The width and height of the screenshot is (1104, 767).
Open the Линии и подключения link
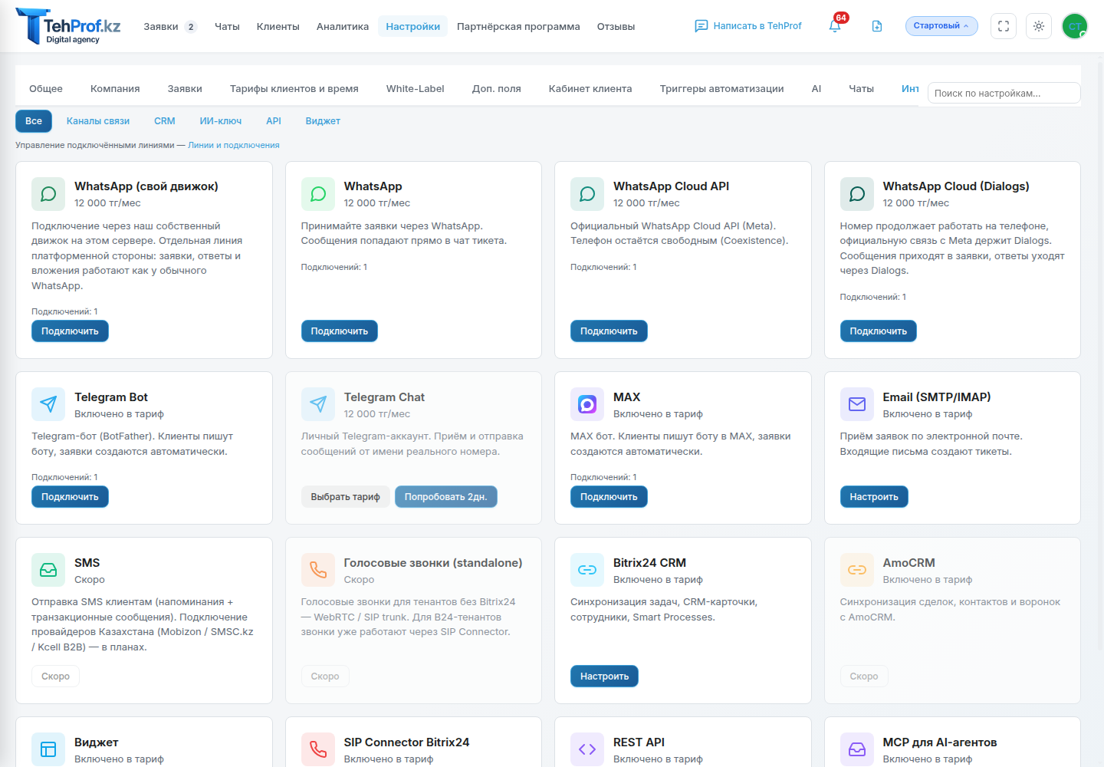click(234, 145)
